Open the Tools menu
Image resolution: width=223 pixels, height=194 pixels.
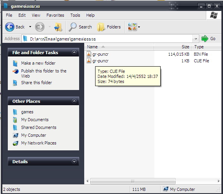click(75, 15)
